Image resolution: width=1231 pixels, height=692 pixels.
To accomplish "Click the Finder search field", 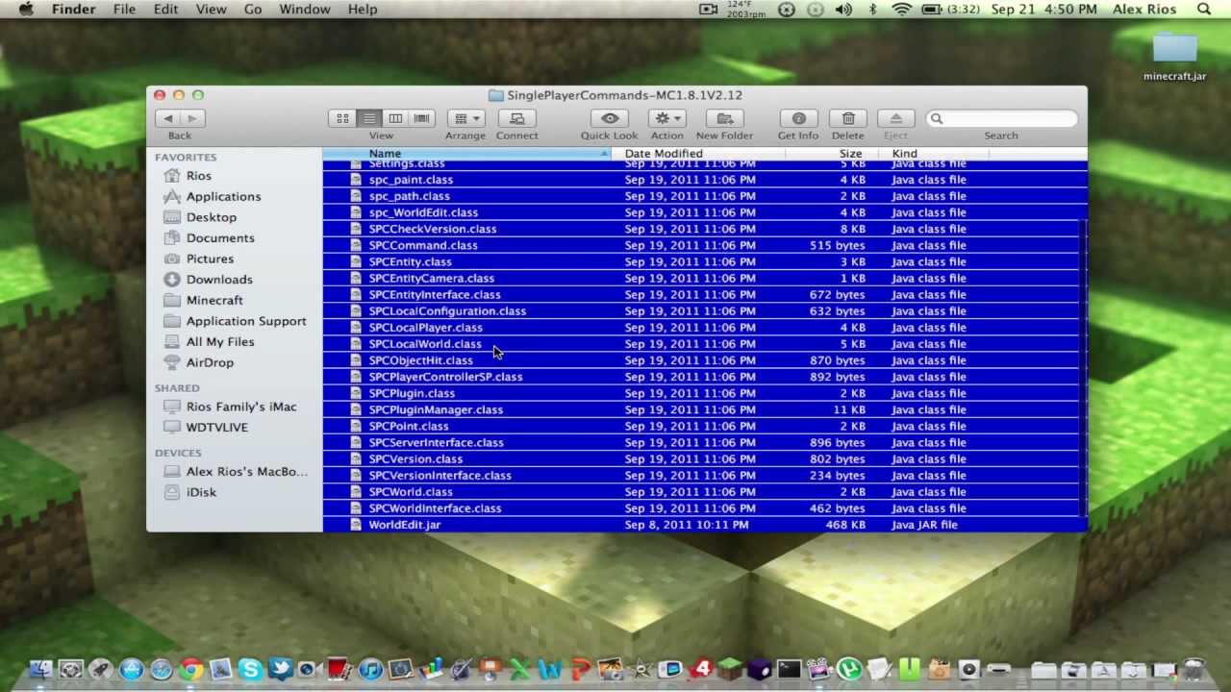I will click(1001, 118).
